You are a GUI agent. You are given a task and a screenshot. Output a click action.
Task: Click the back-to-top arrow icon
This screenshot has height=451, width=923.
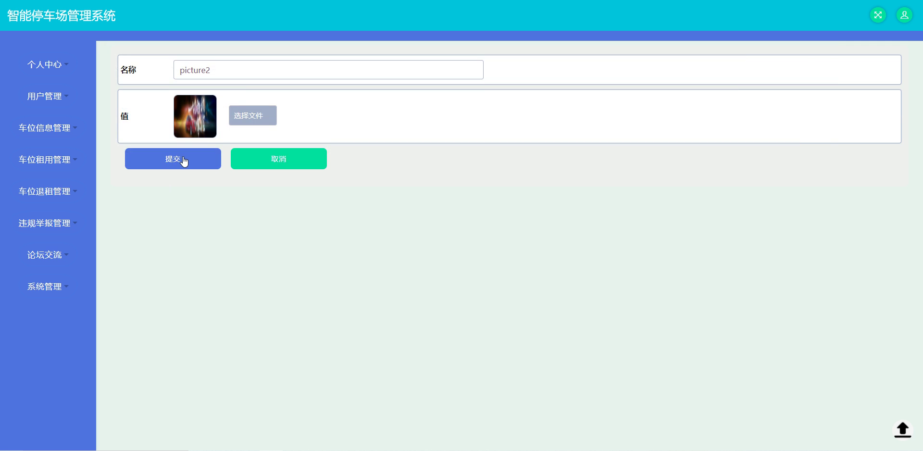pos(902,429)
